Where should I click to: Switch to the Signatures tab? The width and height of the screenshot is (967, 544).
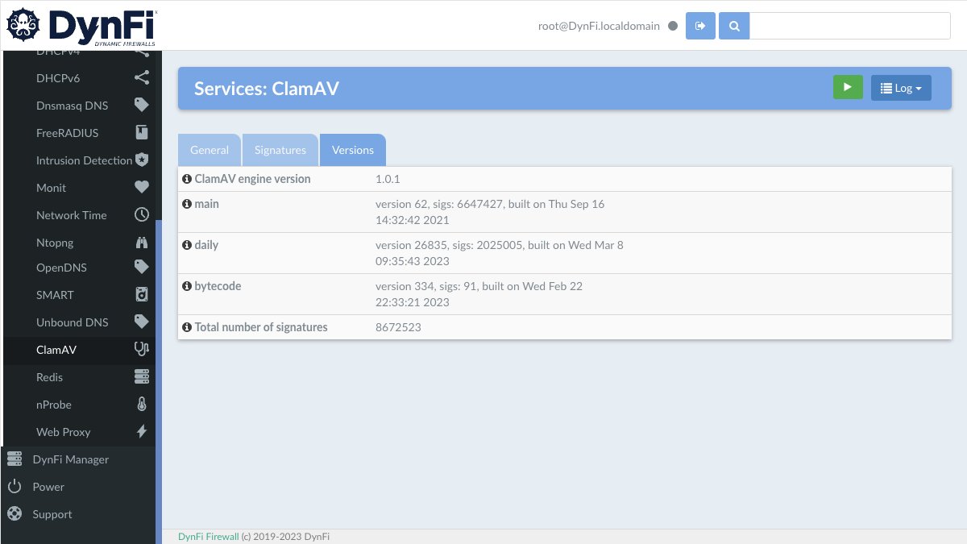280,150
